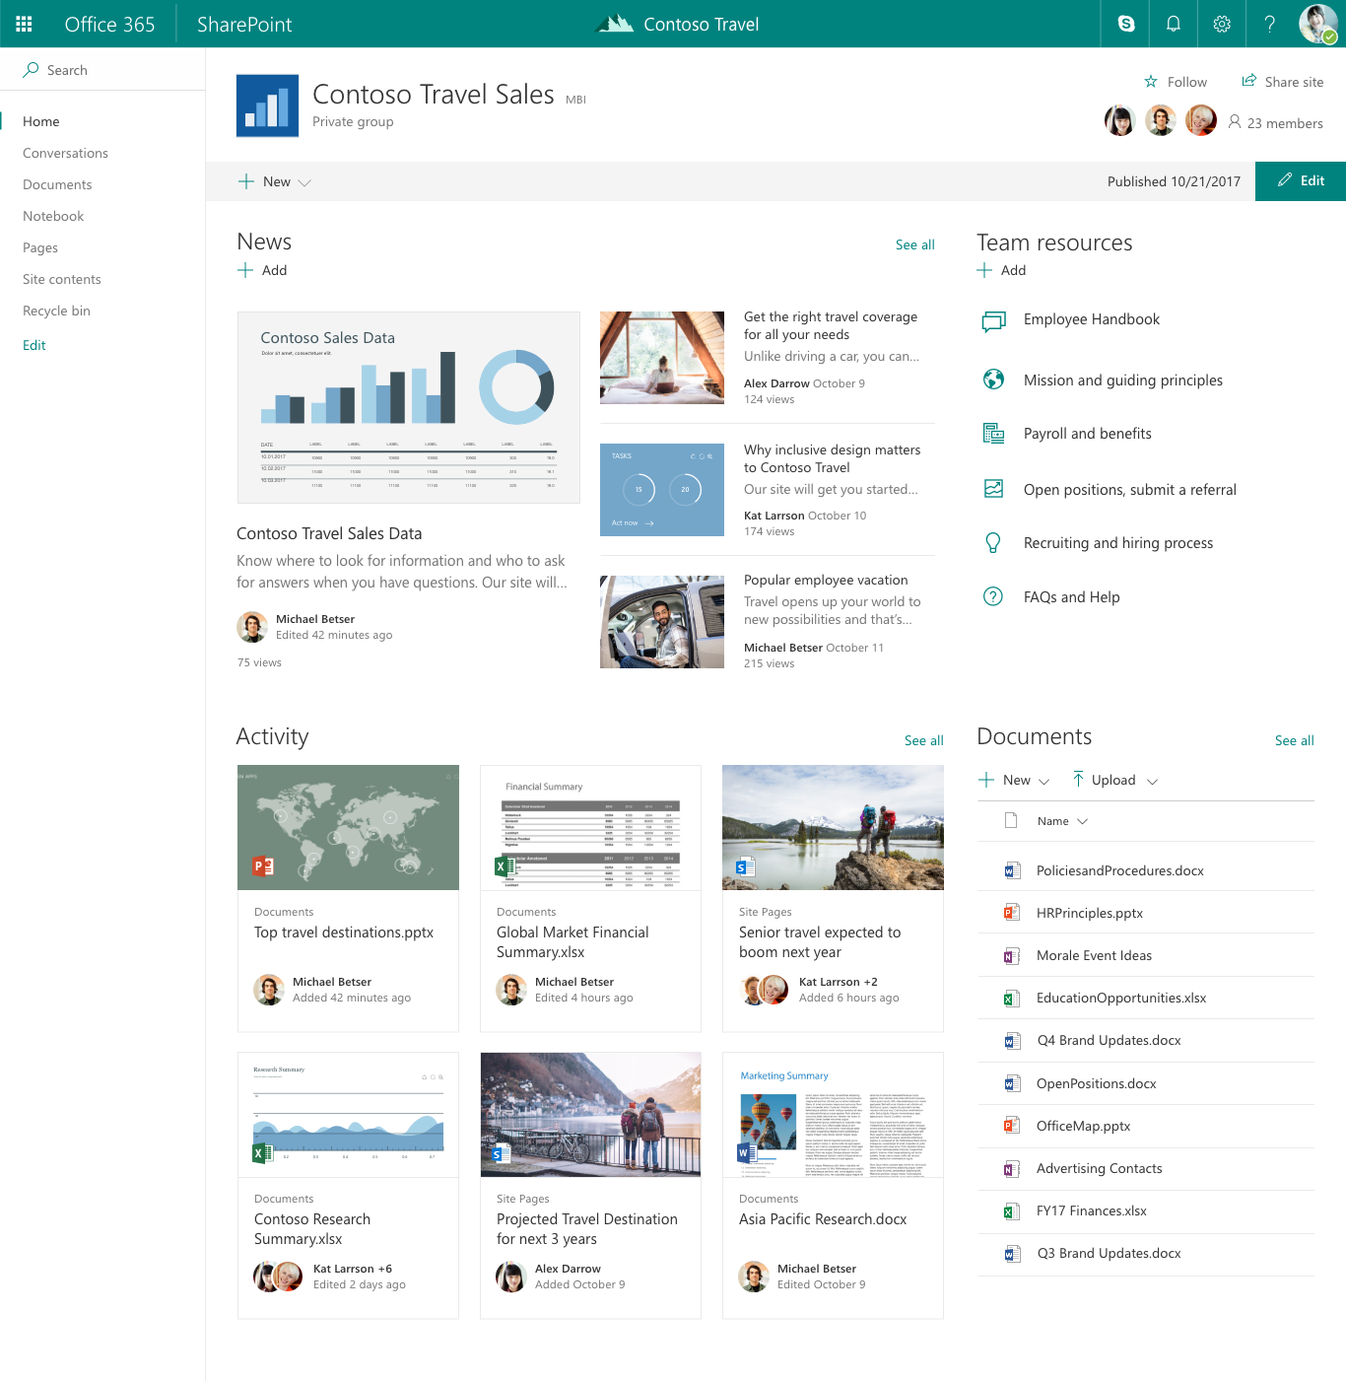Click the PowerPoint icon beside HRPrinciples.pptx
Image resolution: width=1346 pixels, height=1381 pixels.
pos(1011,913)
